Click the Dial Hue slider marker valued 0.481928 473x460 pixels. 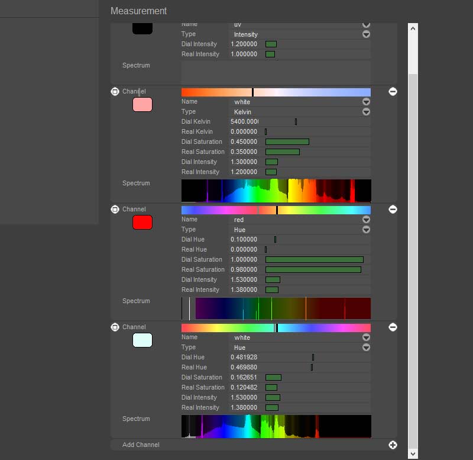[x=313, y=357]
